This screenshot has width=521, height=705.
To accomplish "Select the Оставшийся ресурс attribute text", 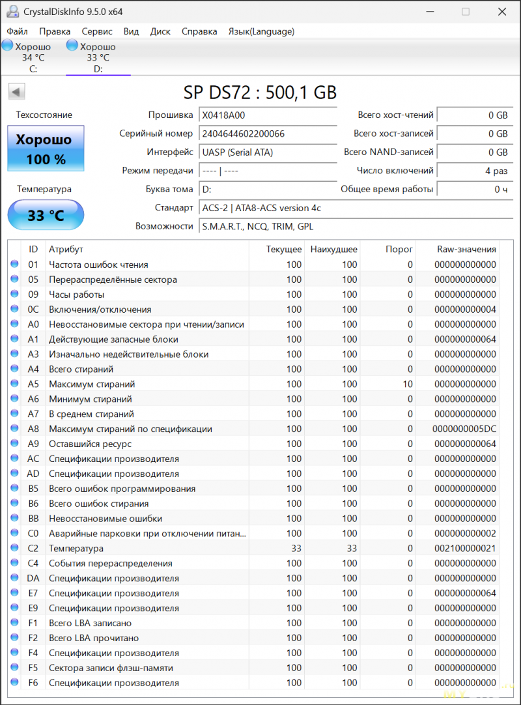I will [90, 444].
